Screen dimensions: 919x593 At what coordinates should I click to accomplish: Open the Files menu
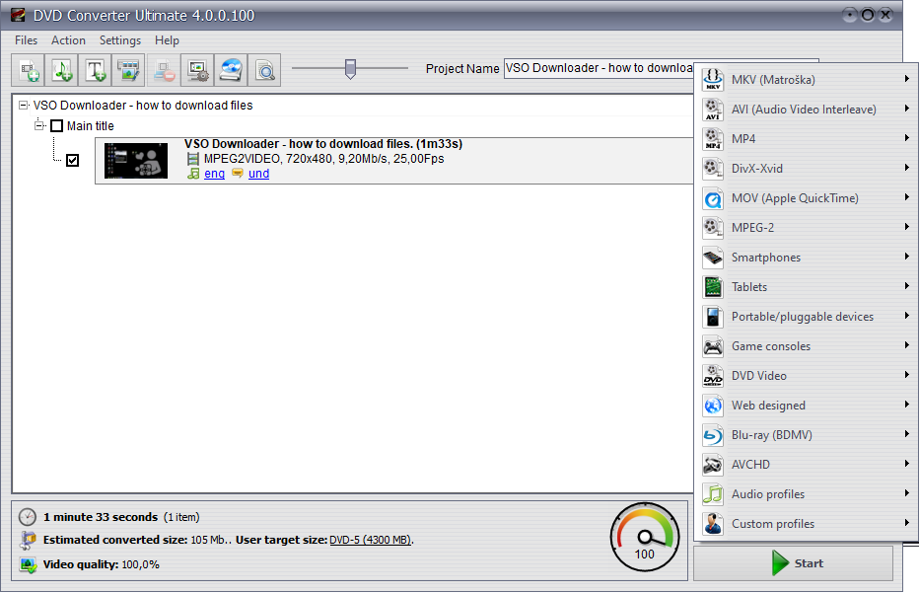pos(26,40)
